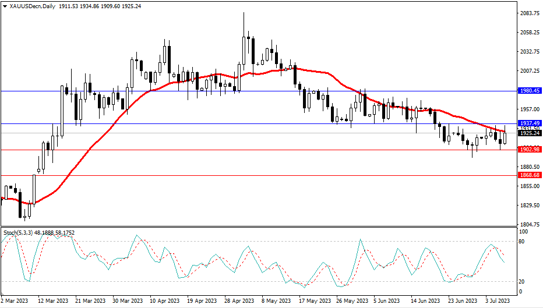Click the 2058.25 price scale value

(530, 32)
